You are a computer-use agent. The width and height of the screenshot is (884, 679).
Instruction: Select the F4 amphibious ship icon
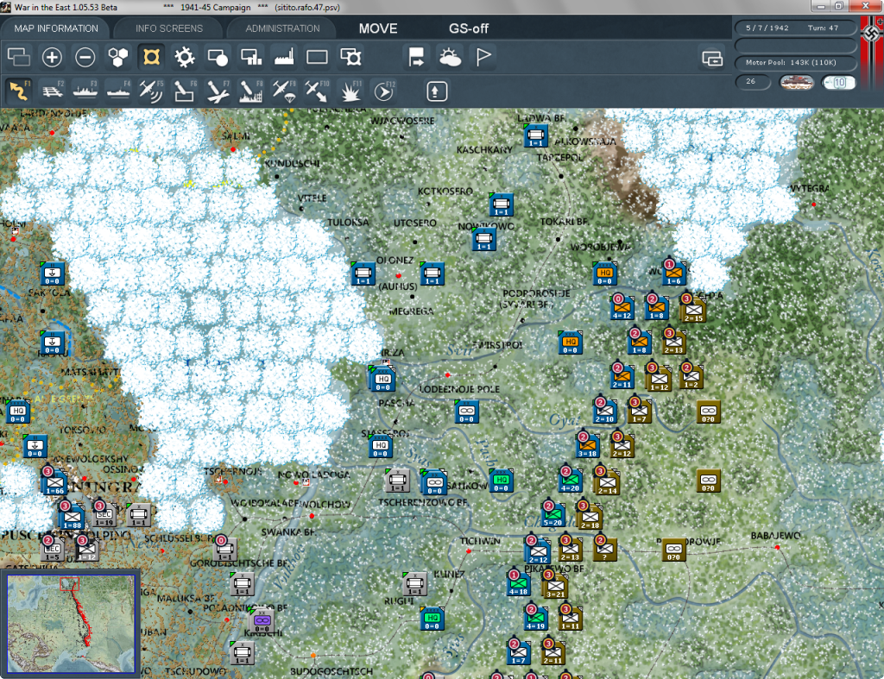coord(118,91)
